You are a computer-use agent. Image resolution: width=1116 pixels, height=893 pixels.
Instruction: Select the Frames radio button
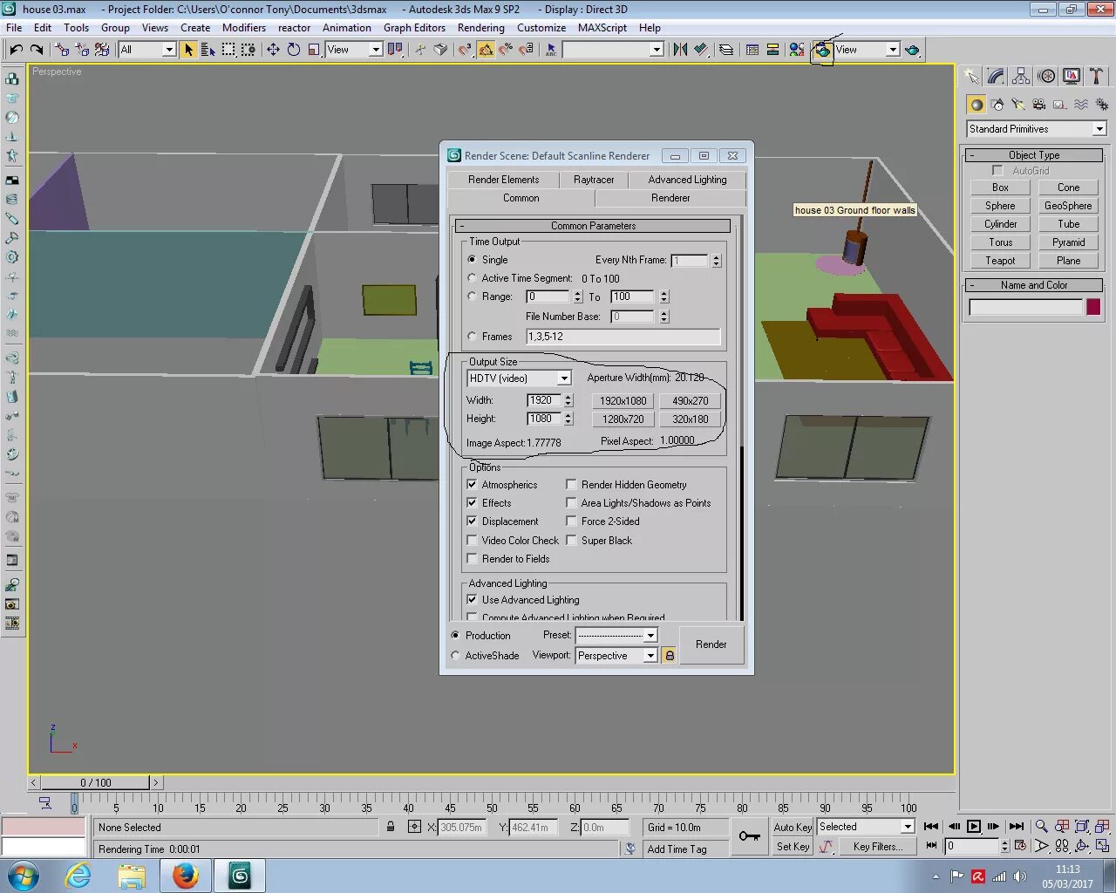[473, 337]
